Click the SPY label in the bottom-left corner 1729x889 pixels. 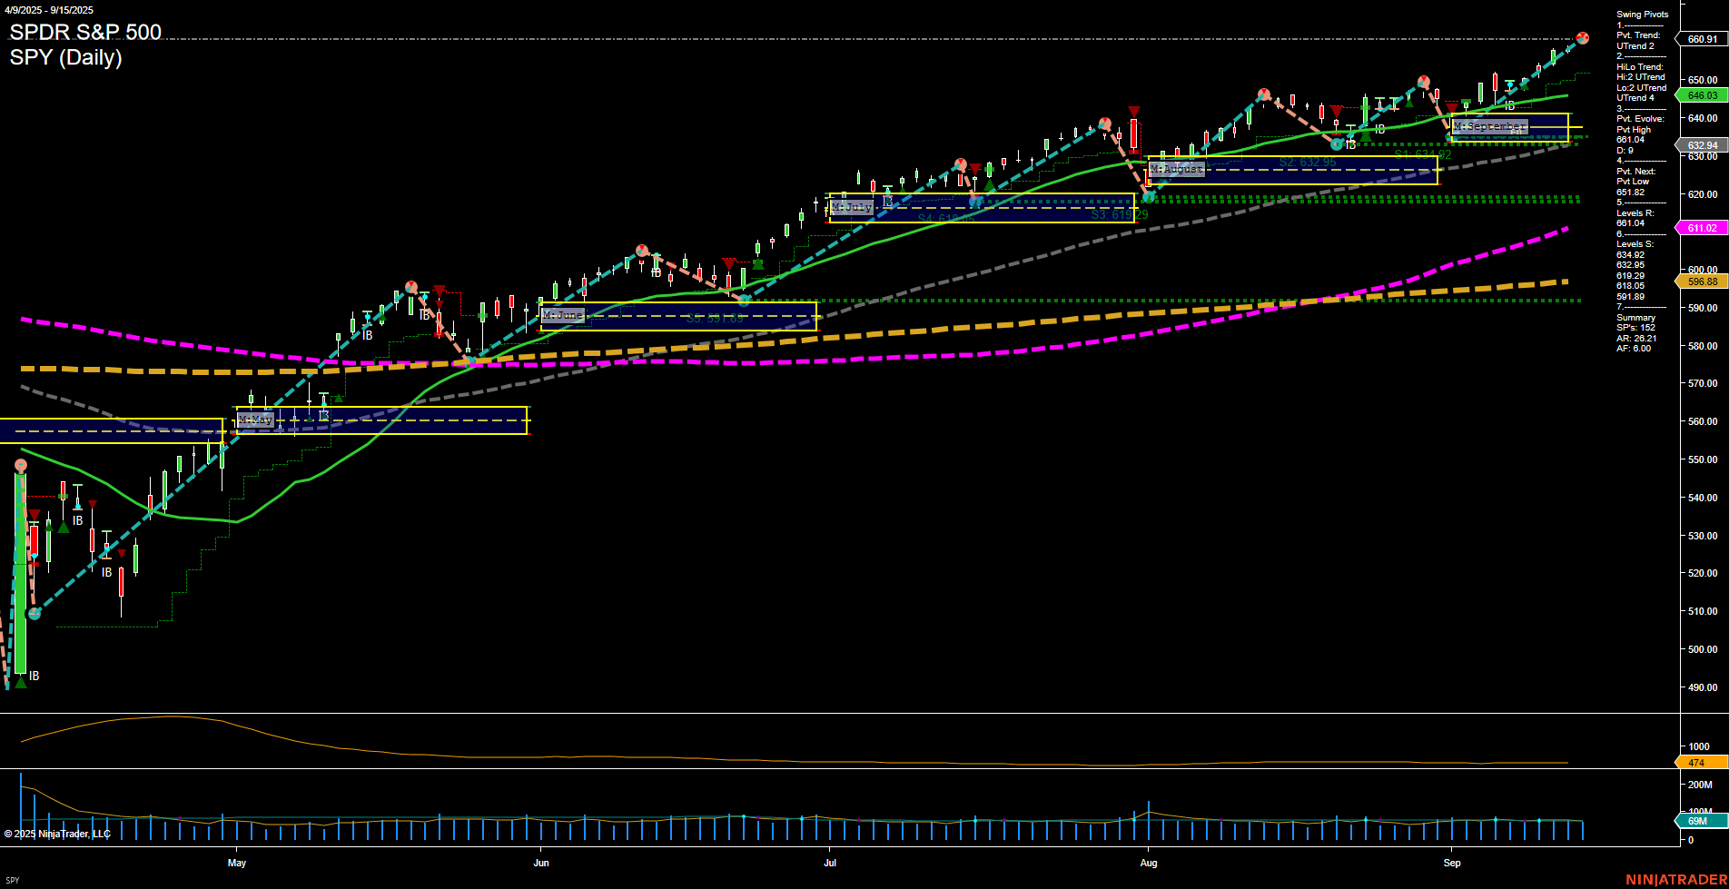tap(13, 880)
